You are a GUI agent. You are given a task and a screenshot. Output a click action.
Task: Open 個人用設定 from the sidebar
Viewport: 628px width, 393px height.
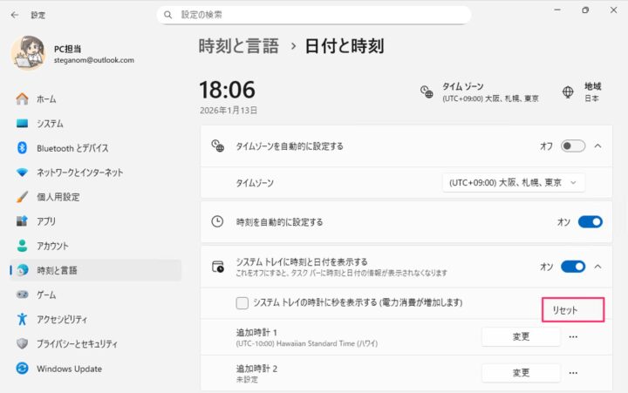coord(58,197)
